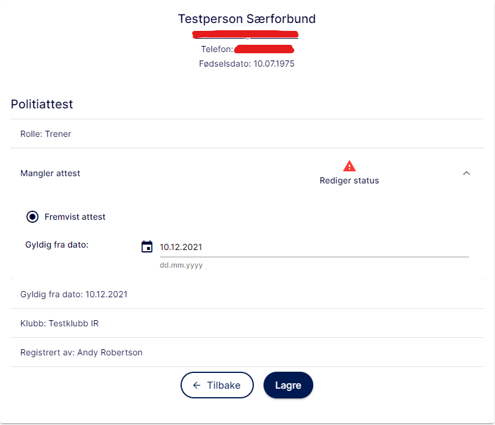Image resolution: width=495 pixels, height=425 pixels.
Task: Click the dd.mm.yyyy format hint text
Action: (181, 265)
